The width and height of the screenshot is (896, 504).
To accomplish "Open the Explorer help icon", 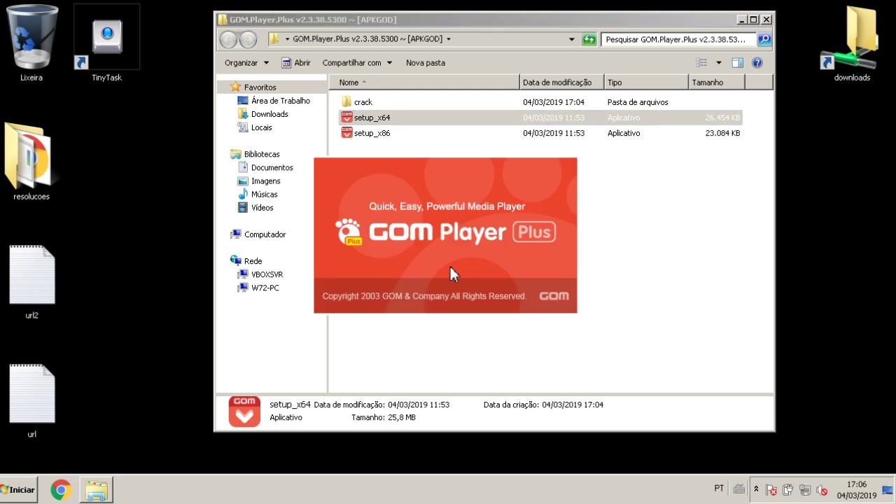I will 757,63.
